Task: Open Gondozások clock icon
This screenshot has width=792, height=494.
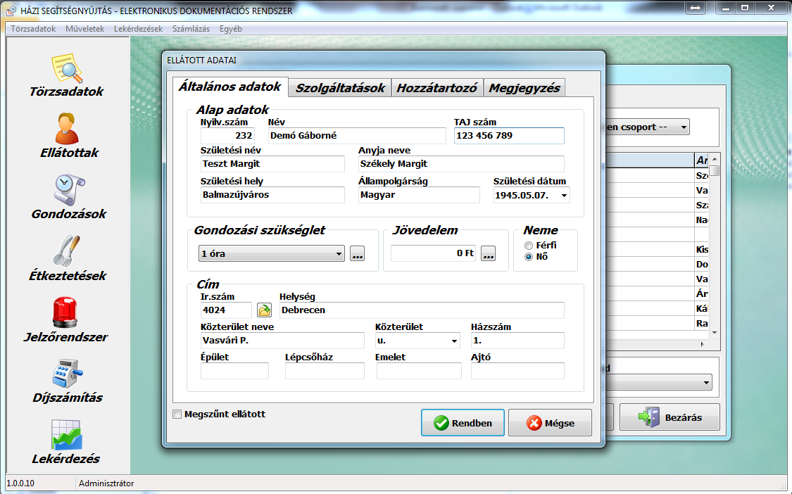Action: pyautogui.click(x=68, y=190)
